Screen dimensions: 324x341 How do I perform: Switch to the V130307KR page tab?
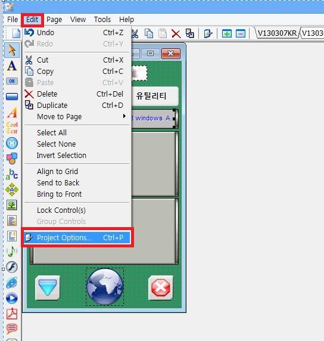pyautogui.click(x=276, y=33)
